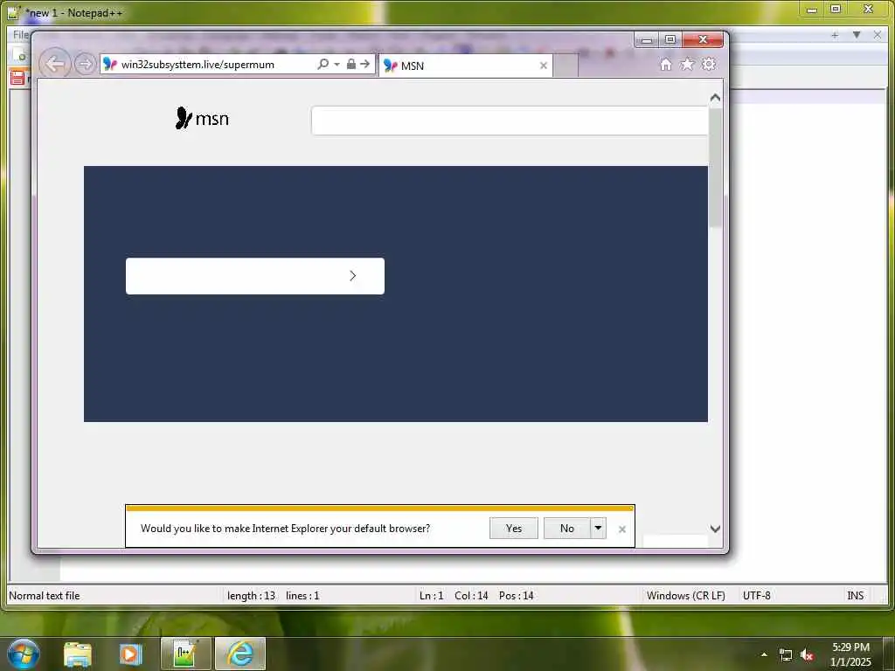Open a new tab in Internet Explorer

(565, 66)
